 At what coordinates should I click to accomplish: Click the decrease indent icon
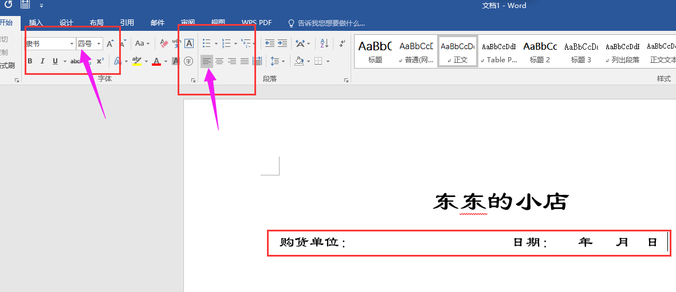coord(270,43)
